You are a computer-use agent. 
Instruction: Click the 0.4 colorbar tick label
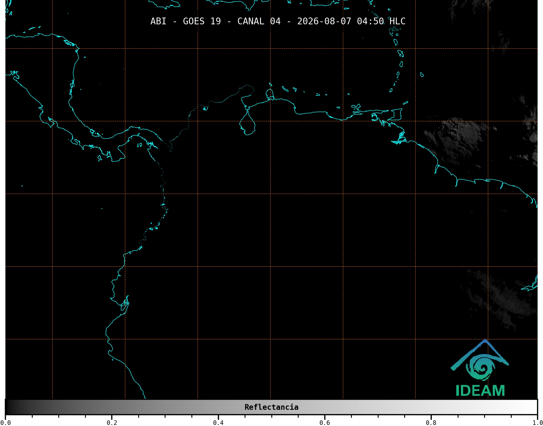coord(218,422)
